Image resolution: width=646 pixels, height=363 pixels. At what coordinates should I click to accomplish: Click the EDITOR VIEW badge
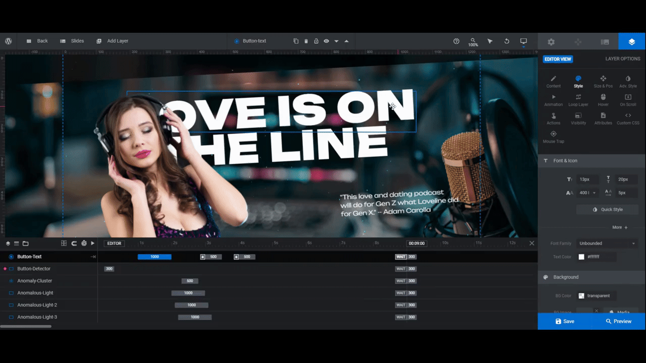coord(558,59)
